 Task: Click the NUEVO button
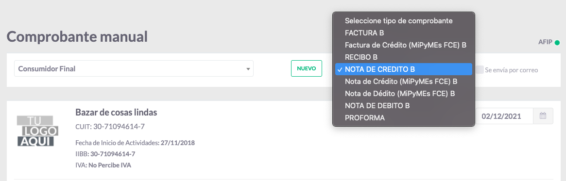[x=307, y=68]
